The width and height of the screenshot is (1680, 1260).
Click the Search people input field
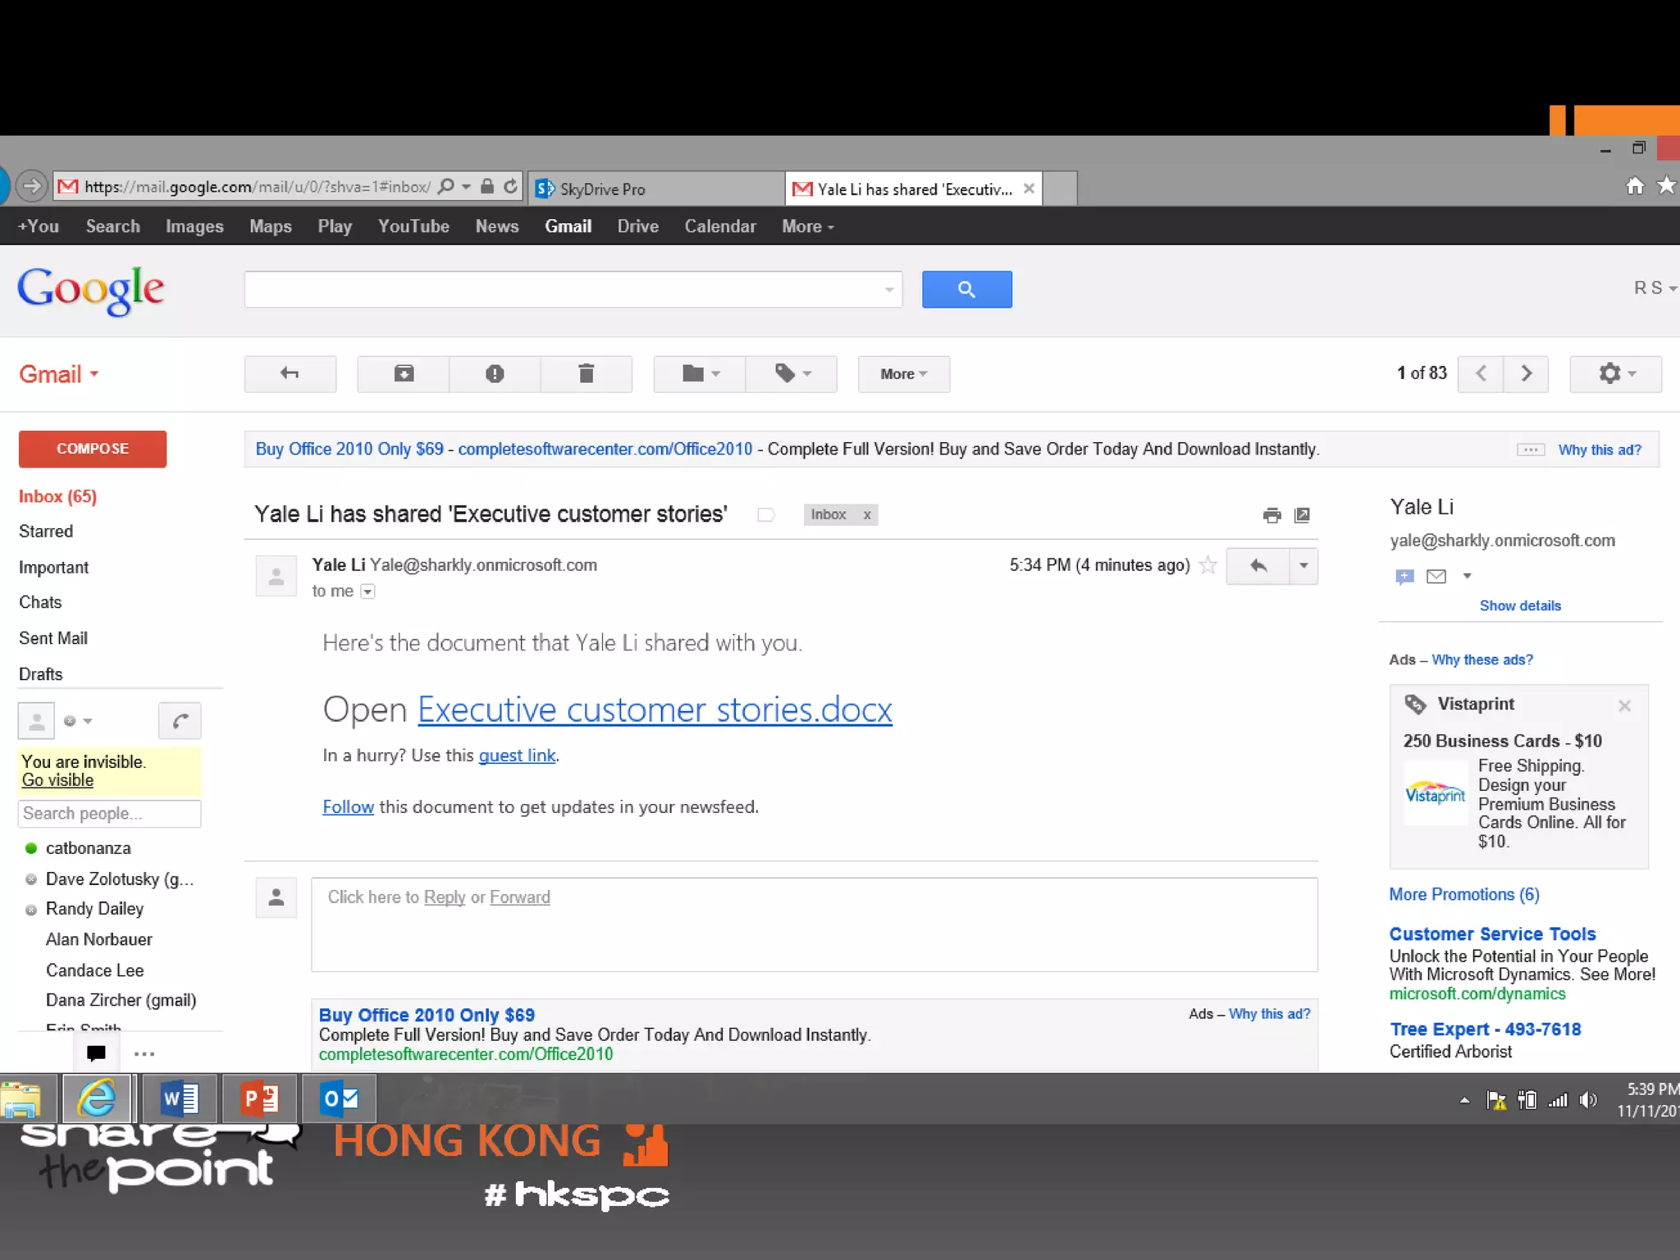pyautogui.click(x=108, y=814)
